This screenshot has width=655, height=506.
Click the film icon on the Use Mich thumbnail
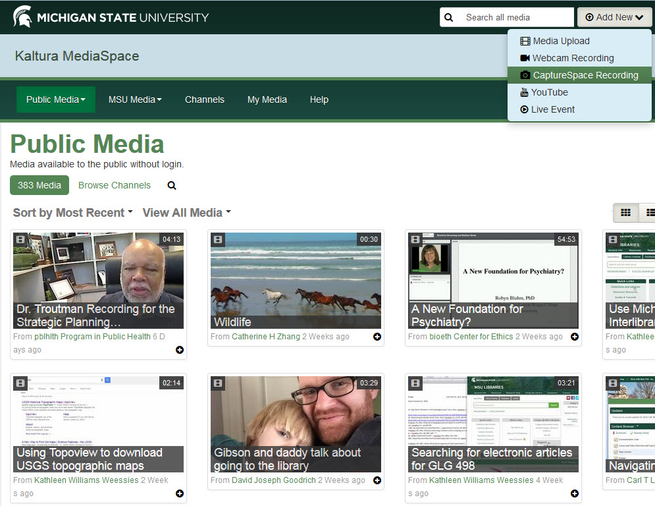point(613,239)
